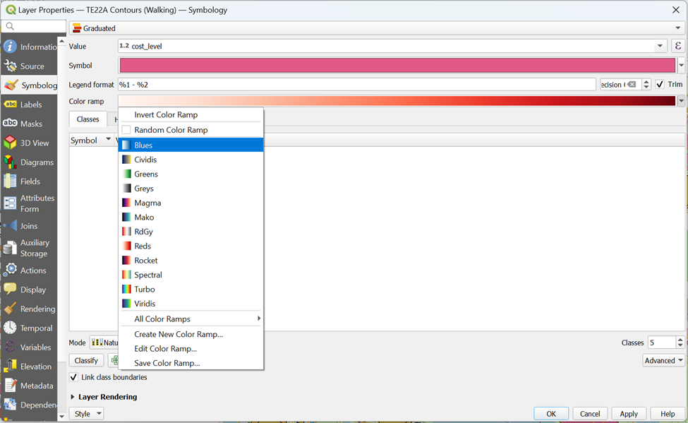This screenshot has width=688, height=423.
Task: Open the Masks section icon
Action: tap(10, 124)
